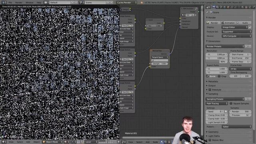Viewport: 256px width, 144px height.
Task: Click the Start Frame field
Action: click(240, 54)
